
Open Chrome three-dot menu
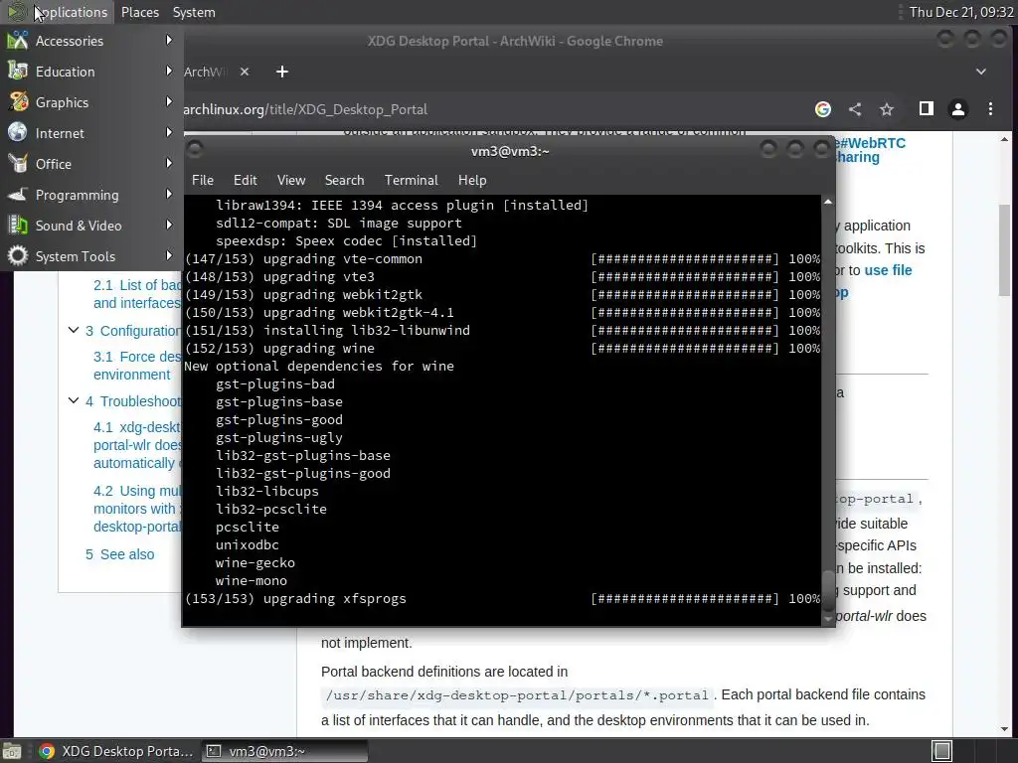(990, 109)
